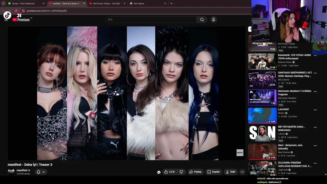Open options for Metronom Akademi video
Screen dimensions: 327x184
tap(315, 91)
